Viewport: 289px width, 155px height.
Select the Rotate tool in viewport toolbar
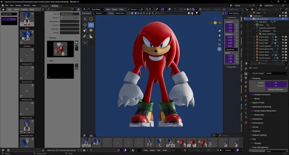point(91,25)
